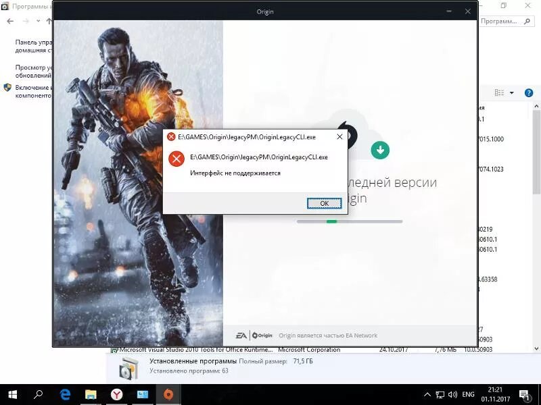
Task: Click the shield icon beside Windows features link
Action: click(7, 88)
